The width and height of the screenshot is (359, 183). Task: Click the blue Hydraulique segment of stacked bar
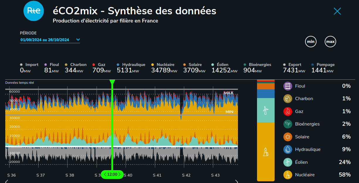(x=266, y=93)
